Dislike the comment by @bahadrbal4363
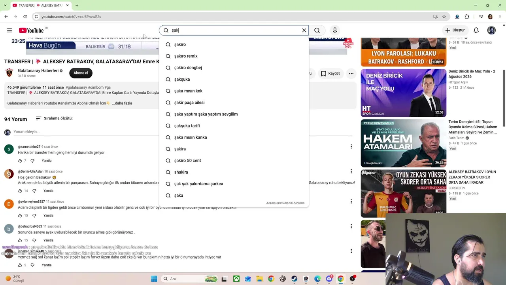Image resolution: width=506 pixels, height=285 pixels. (34, 240)
